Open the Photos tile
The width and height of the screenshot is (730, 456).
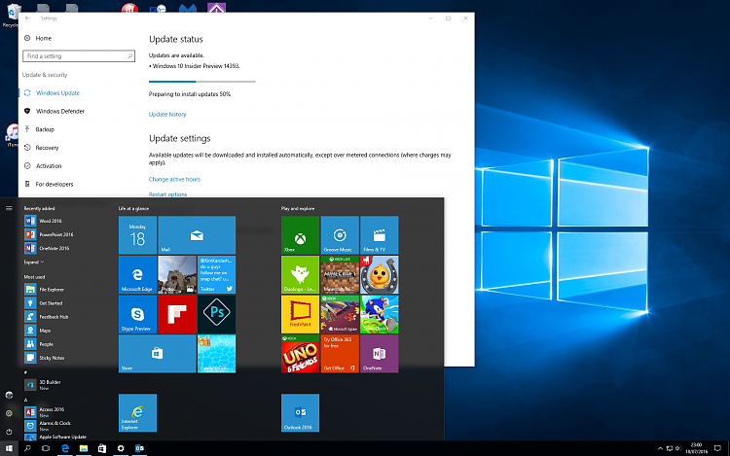pyautogui.click(x=177, y=275)
